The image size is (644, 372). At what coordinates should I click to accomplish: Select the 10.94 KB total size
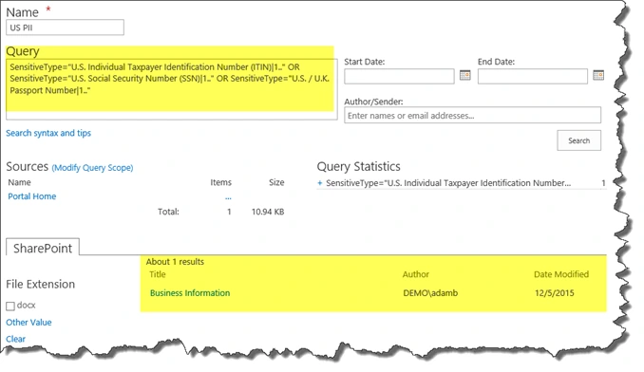tap(268, 212)
